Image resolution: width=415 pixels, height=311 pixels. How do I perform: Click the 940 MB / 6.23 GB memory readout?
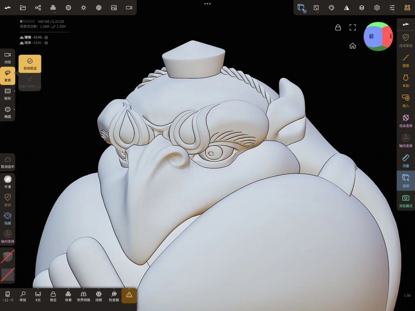tap(51, 21)
